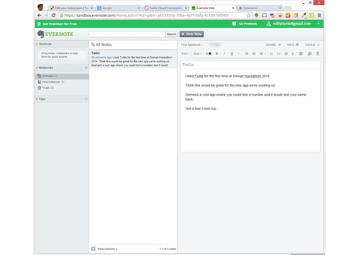Select the Twilio note in the list
359x255 pixels.
click(133, 59)
